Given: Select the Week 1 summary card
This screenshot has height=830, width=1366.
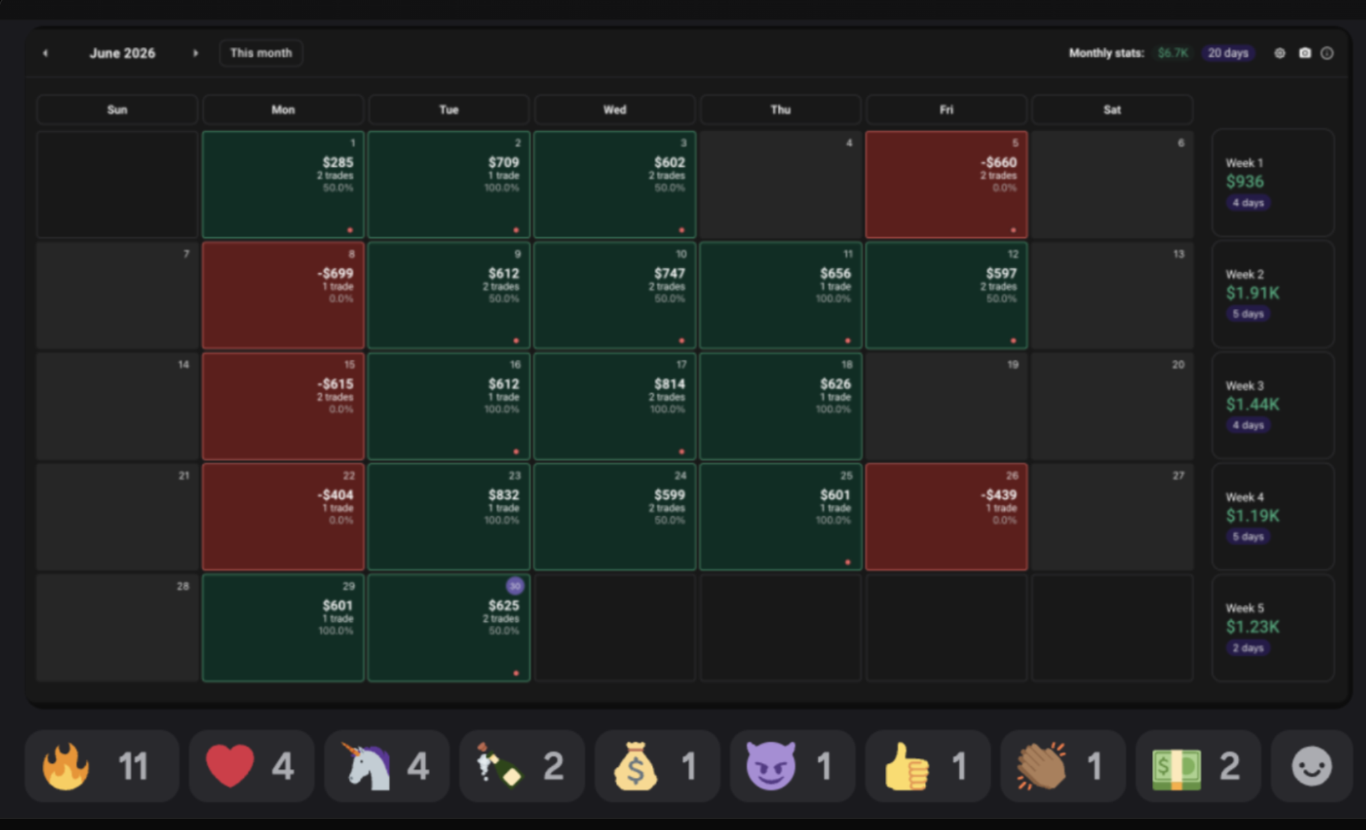Looking at the screenshot, I should 1273,183.
